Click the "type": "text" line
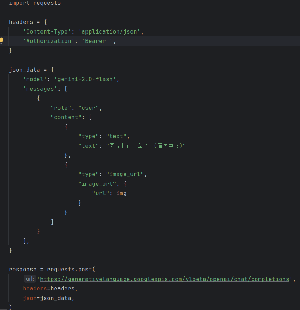Screen dimensions: 300x310 tap(104, 136)
